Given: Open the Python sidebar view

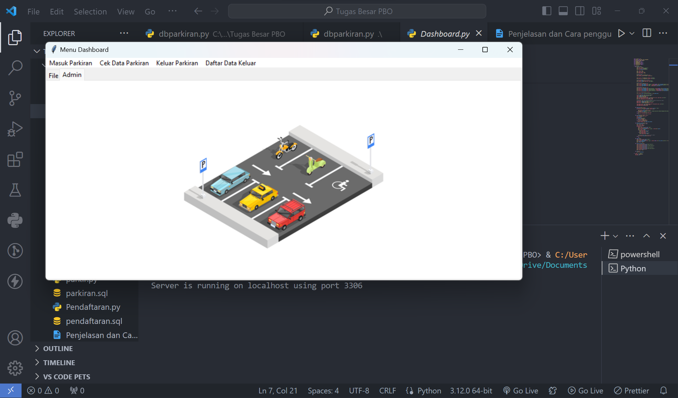Looking at the screenshot, I should (x=15, y=221).
